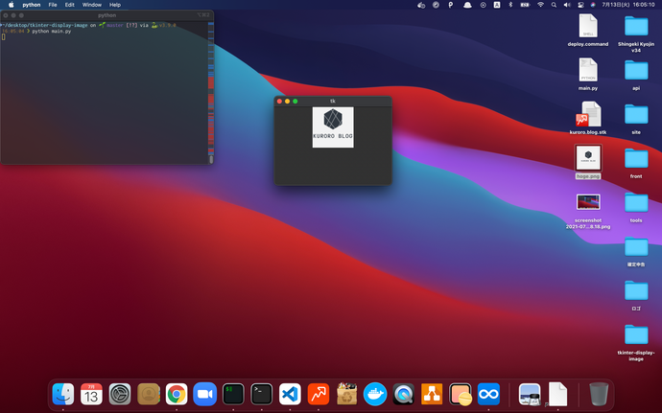662x413 pixels.
Task: Open the Trash in the Dock
Action: pos(599,394)
